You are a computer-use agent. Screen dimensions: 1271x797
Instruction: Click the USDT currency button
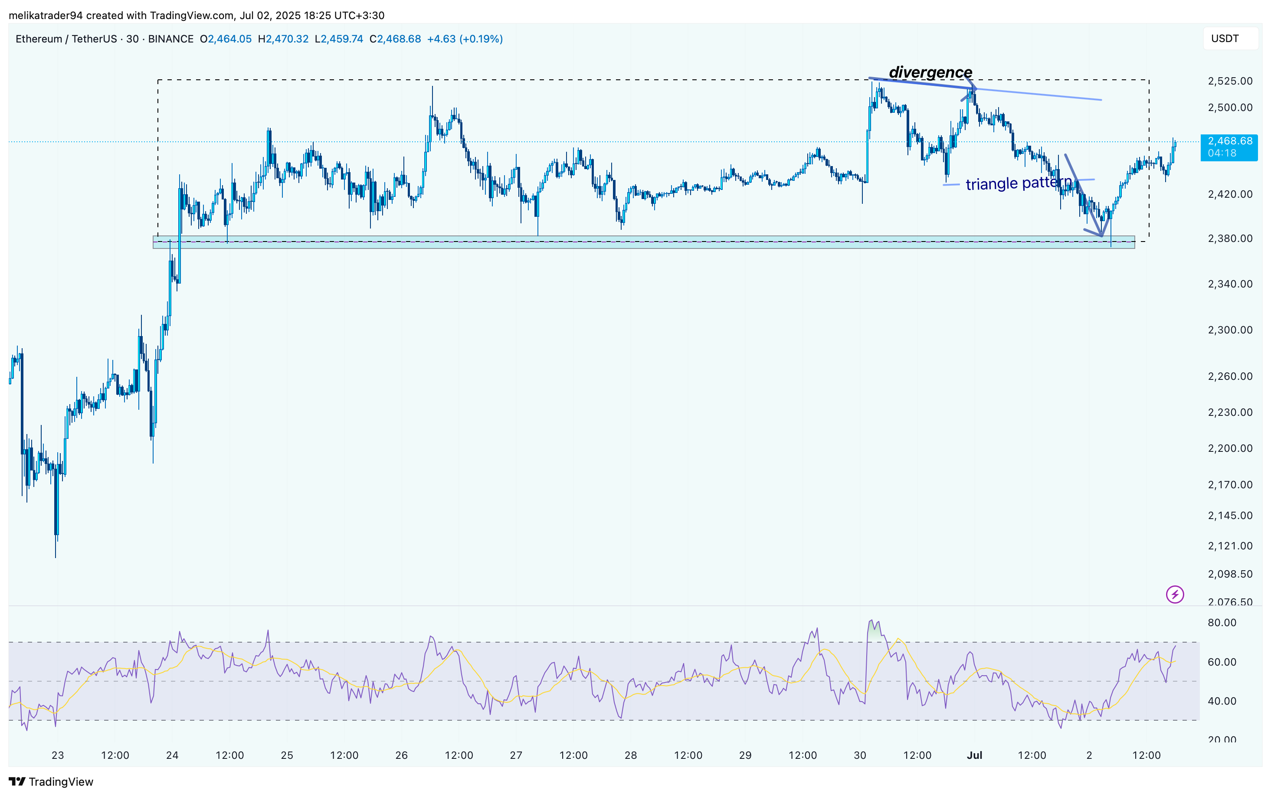[x=1230, y=39]
